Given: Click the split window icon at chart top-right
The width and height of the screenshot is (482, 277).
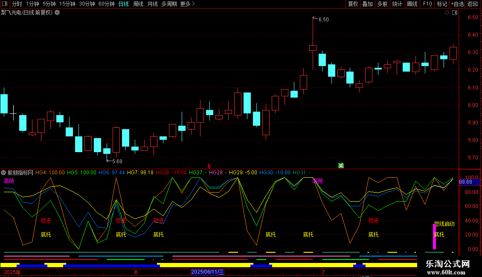Looking at the screenshot, I should pyautogui.click(x=455, y=13).
